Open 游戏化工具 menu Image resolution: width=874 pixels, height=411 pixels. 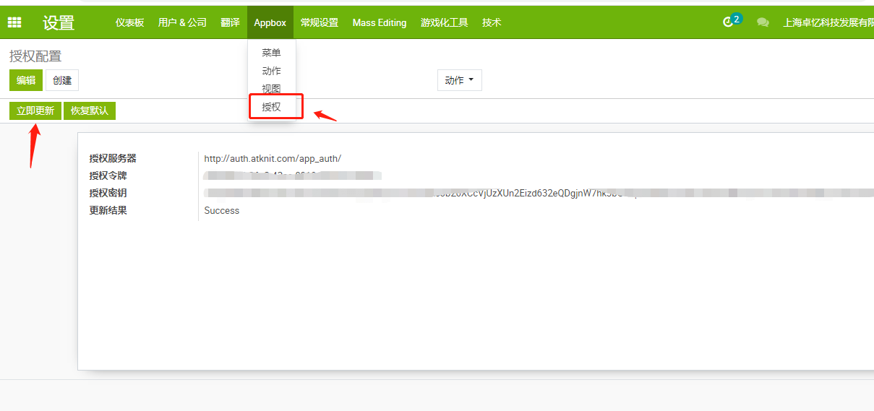(444, 22)
